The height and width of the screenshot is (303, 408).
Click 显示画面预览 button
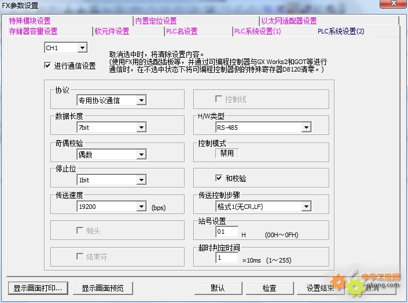click(103, 288)
